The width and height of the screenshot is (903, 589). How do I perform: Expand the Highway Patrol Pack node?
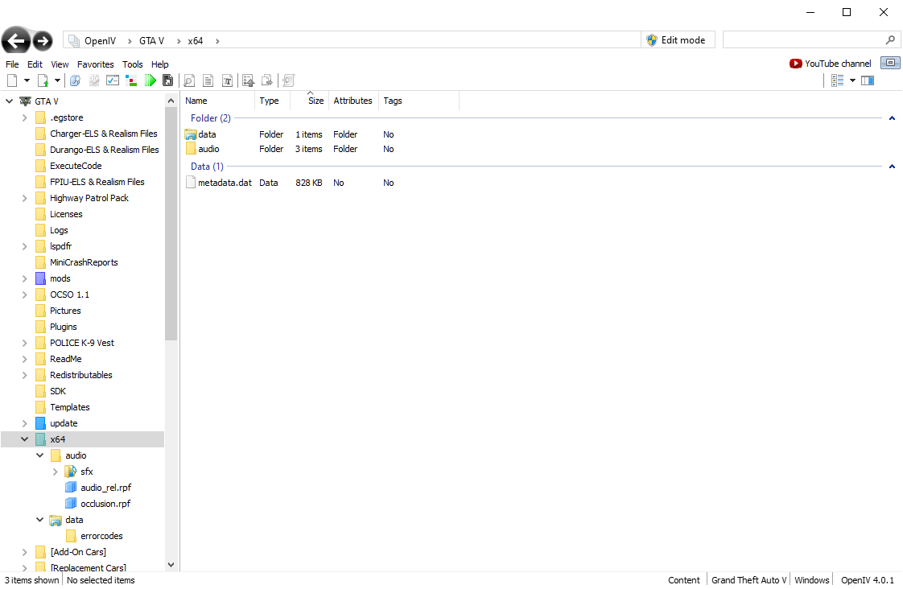pos(25,198)
